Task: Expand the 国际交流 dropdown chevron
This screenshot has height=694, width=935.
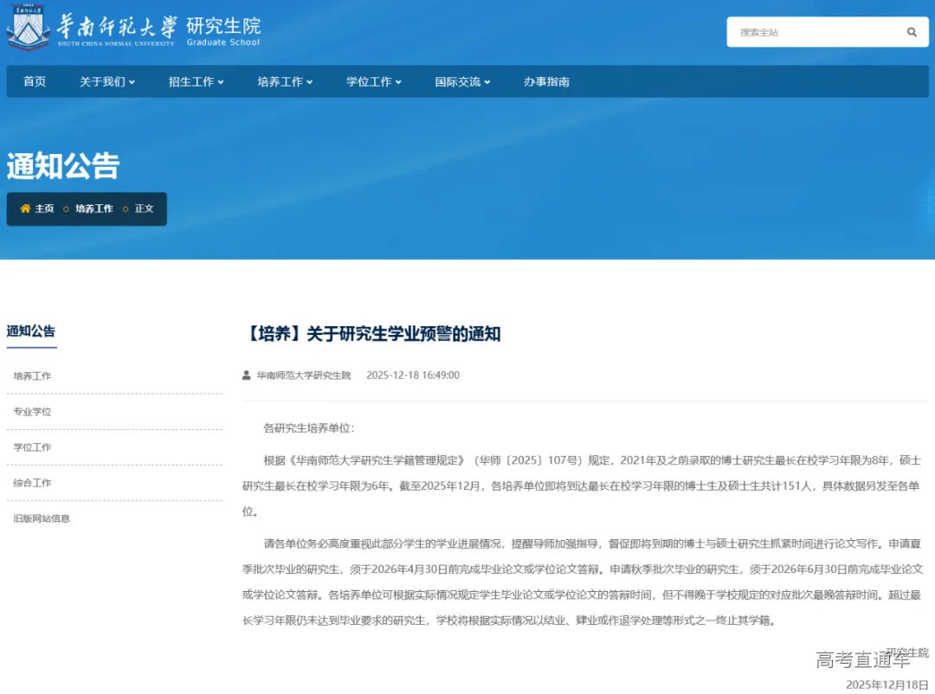Action: tap(487, 81)
